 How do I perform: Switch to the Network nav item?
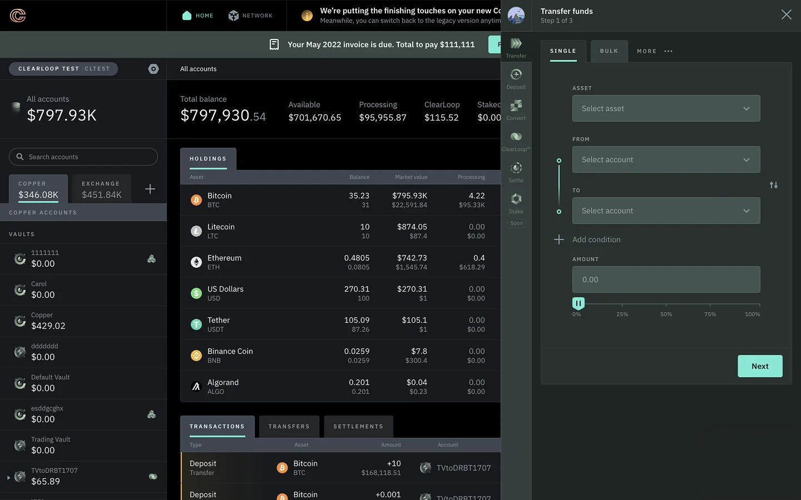pos(250,16)
